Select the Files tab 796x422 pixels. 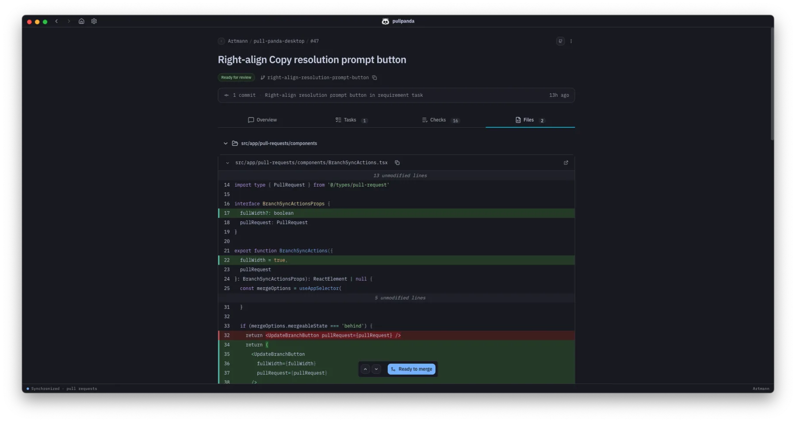coord(530,120)
